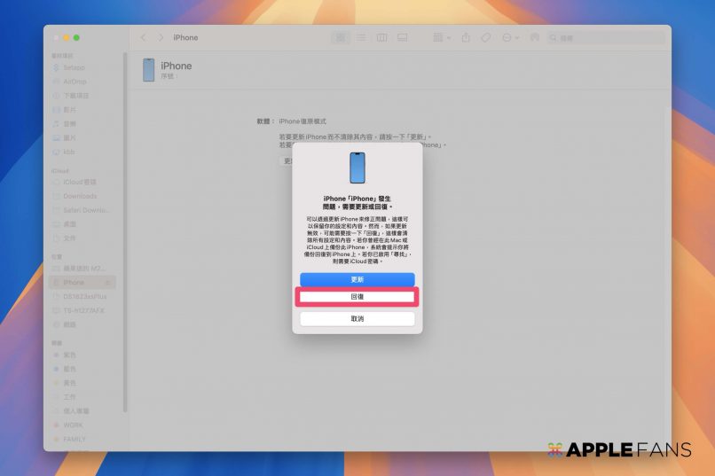Select the WORK tag in sidebar
The image size is (715, 476).
point(74,425)
